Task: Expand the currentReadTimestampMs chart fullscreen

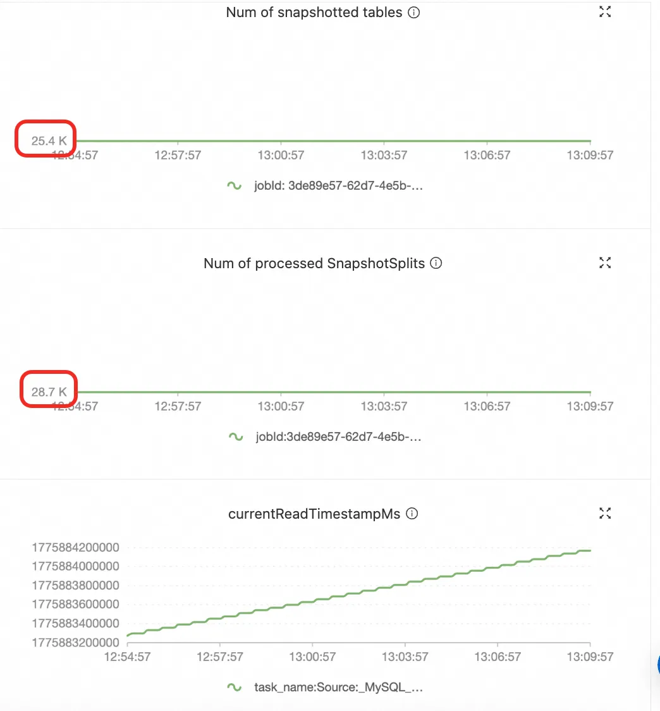Action: [605, 513]
